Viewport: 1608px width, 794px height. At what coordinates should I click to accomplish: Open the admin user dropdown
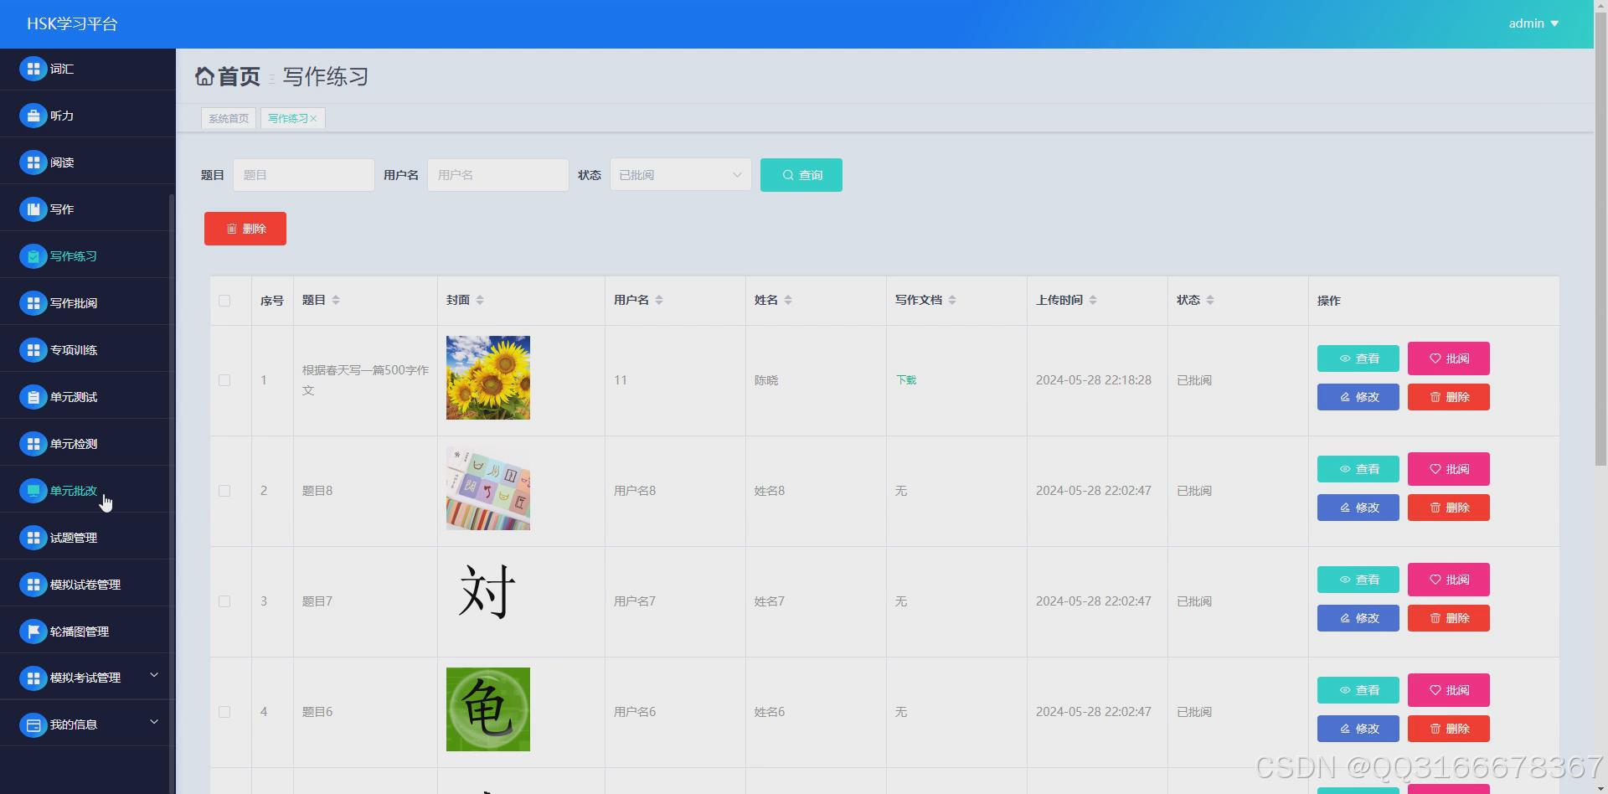(1533, 23)
